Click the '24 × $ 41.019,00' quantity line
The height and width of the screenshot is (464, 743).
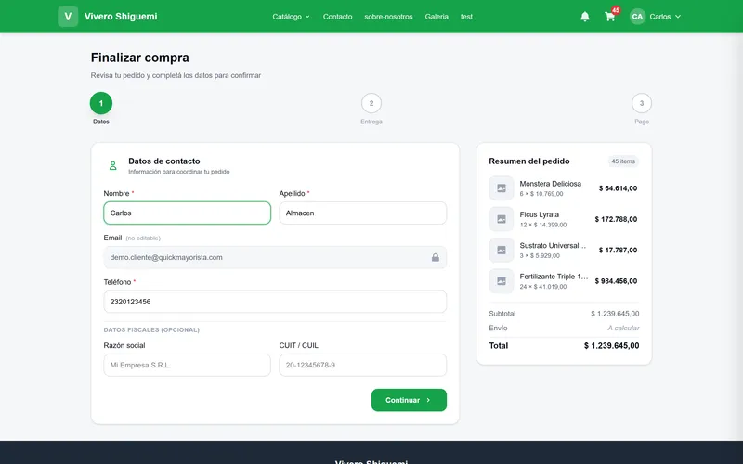pyautogui.click(x=543, y=287)
